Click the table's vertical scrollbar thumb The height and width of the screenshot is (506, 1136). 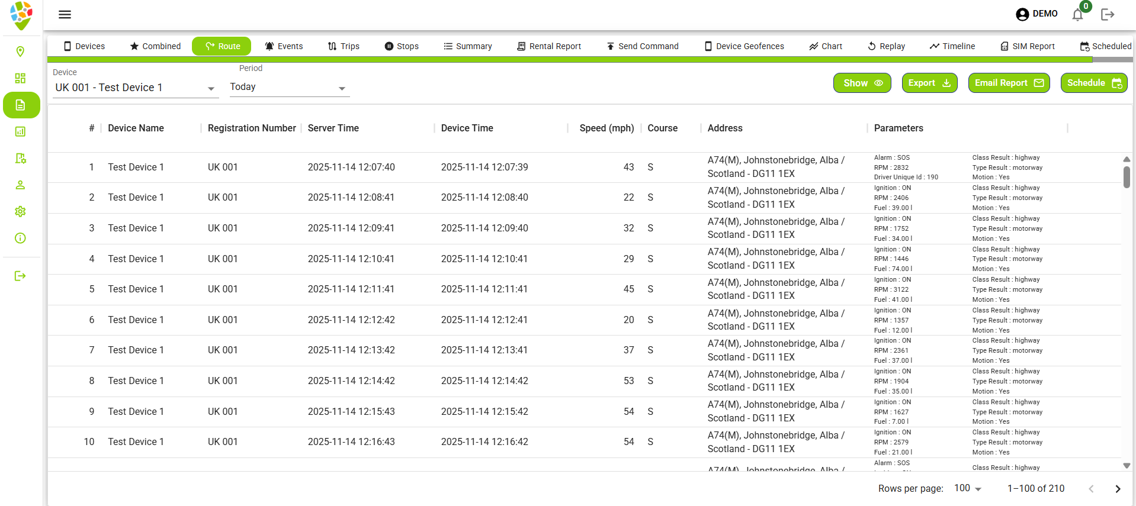click(1127, 177)
